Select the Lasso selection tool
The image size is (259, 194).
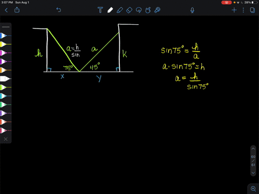pyautogui.click(x=139, y=10)
